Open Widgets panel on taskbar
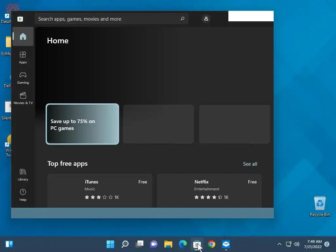This screenshot has height=252, width=336. (9, 244)
